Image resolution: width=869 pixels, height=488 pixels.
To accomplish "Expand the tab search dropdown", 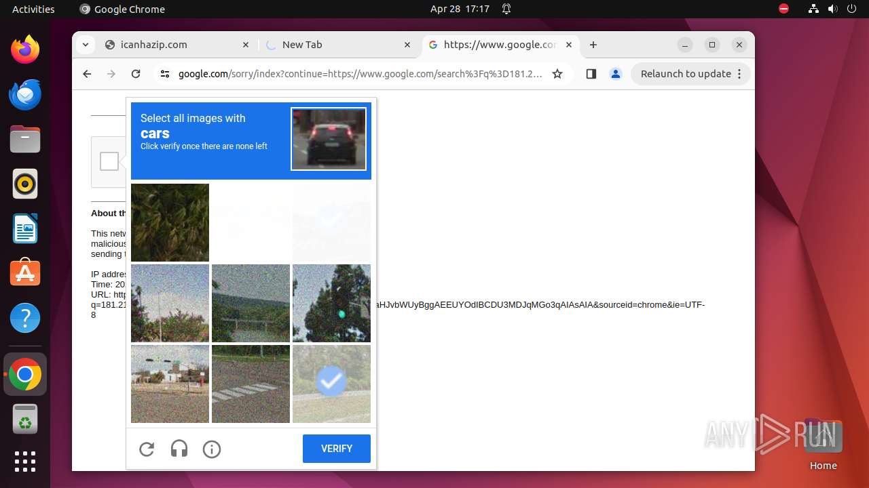I will pyautogui.click(x=85, y=45).
